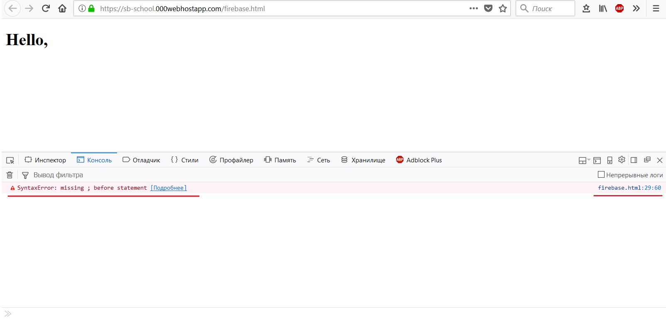Open the Подробнее link for SyntaxError
Image resolution: width=666 pixels, height=321 pixels.
[x=169, y=188]
